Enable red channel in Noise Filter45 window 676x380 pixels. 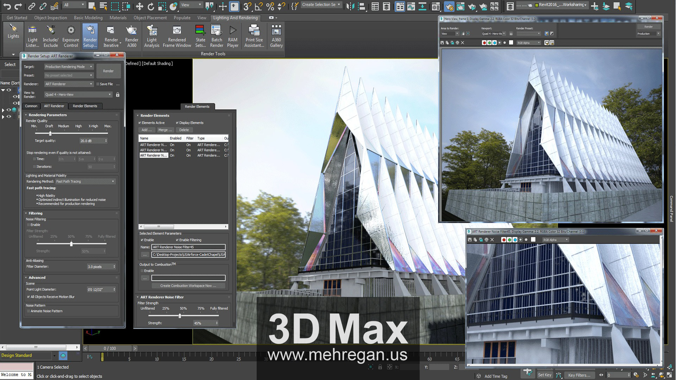504,240
